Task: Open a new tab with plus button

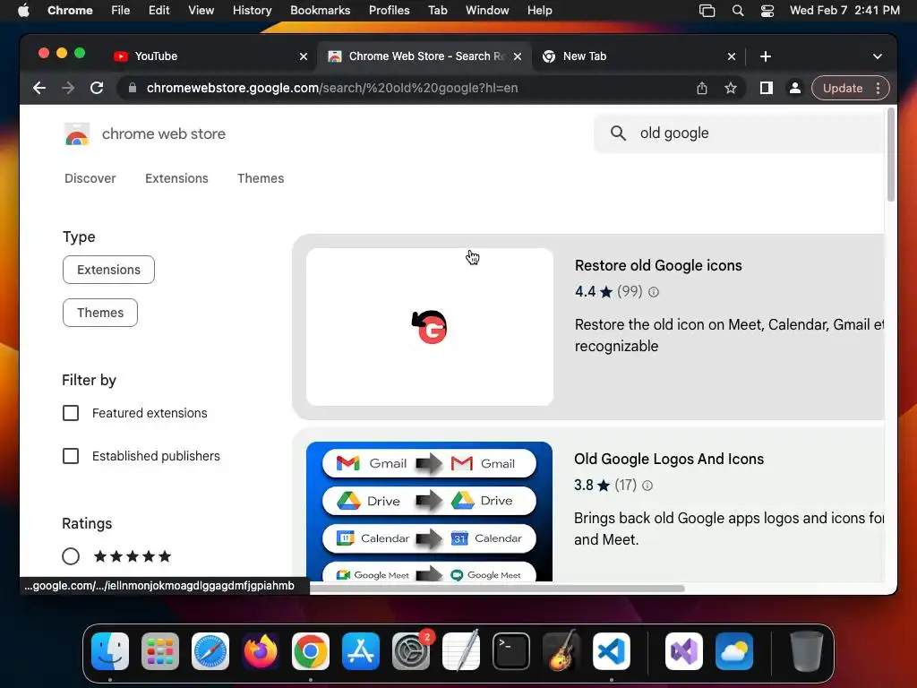Action: [x=766, y=56]
